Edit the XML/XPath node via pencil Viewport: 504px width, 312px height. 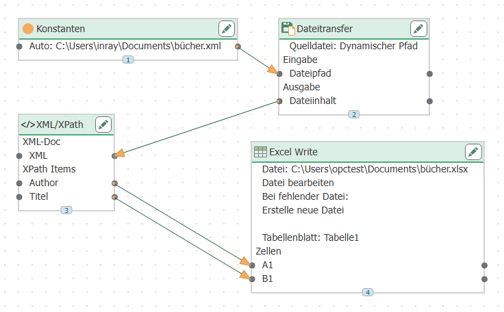tap(103, 125)
